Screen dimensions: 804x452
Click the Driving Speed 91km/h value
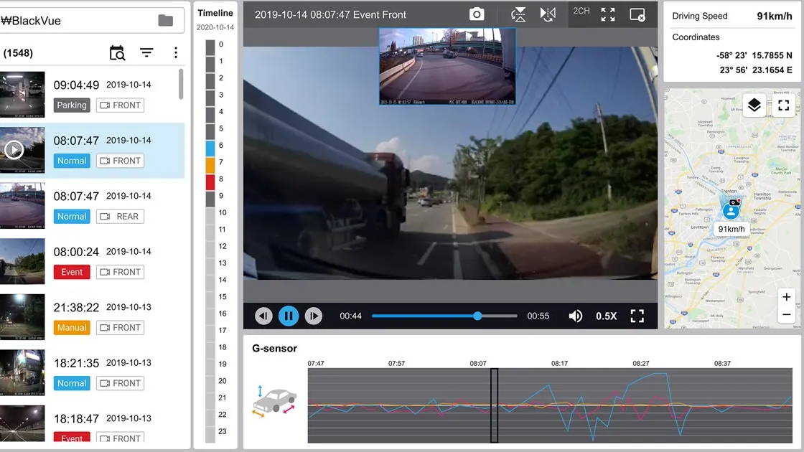coord(775,17)
